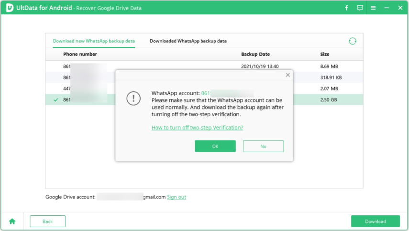The height and width of the screenshot is (231, 409).
Task: Click the UltData logo icon
Action: [x=10, y=8]
